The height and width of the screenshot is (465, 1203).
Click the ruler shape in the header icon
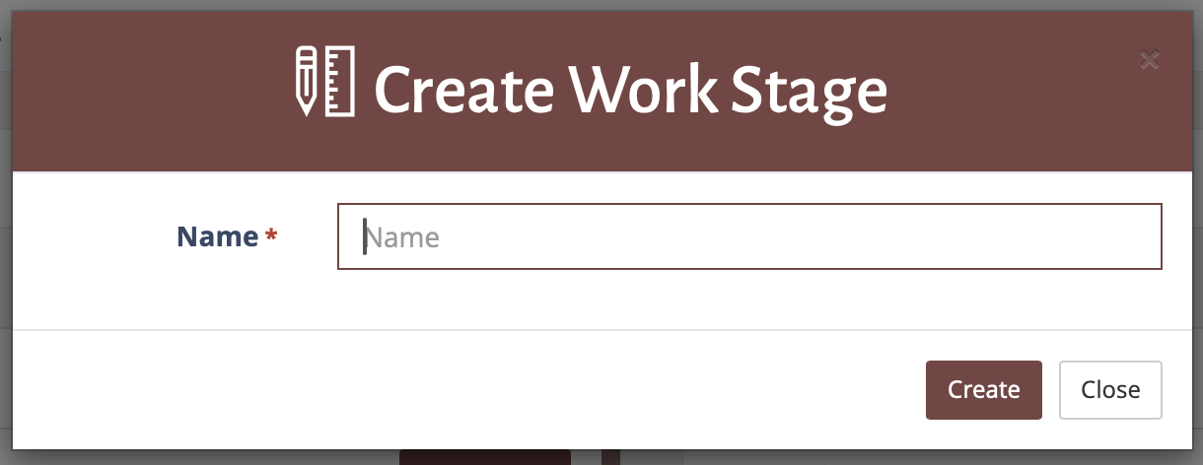[x=340, y=81]
